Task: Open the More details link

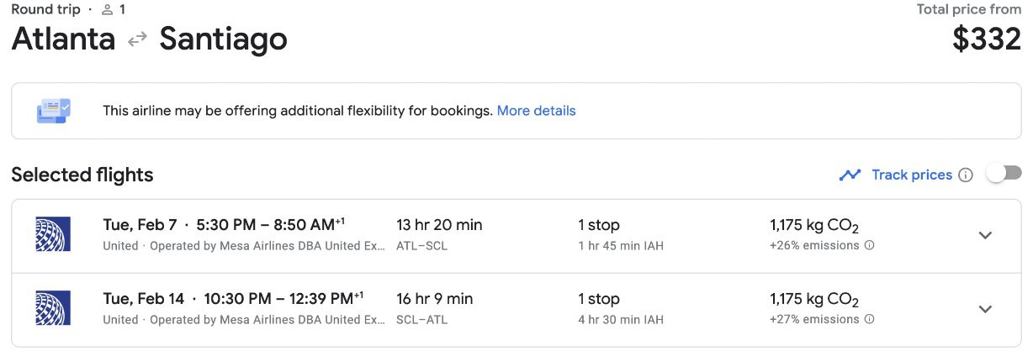Action: tap(536, 111)
